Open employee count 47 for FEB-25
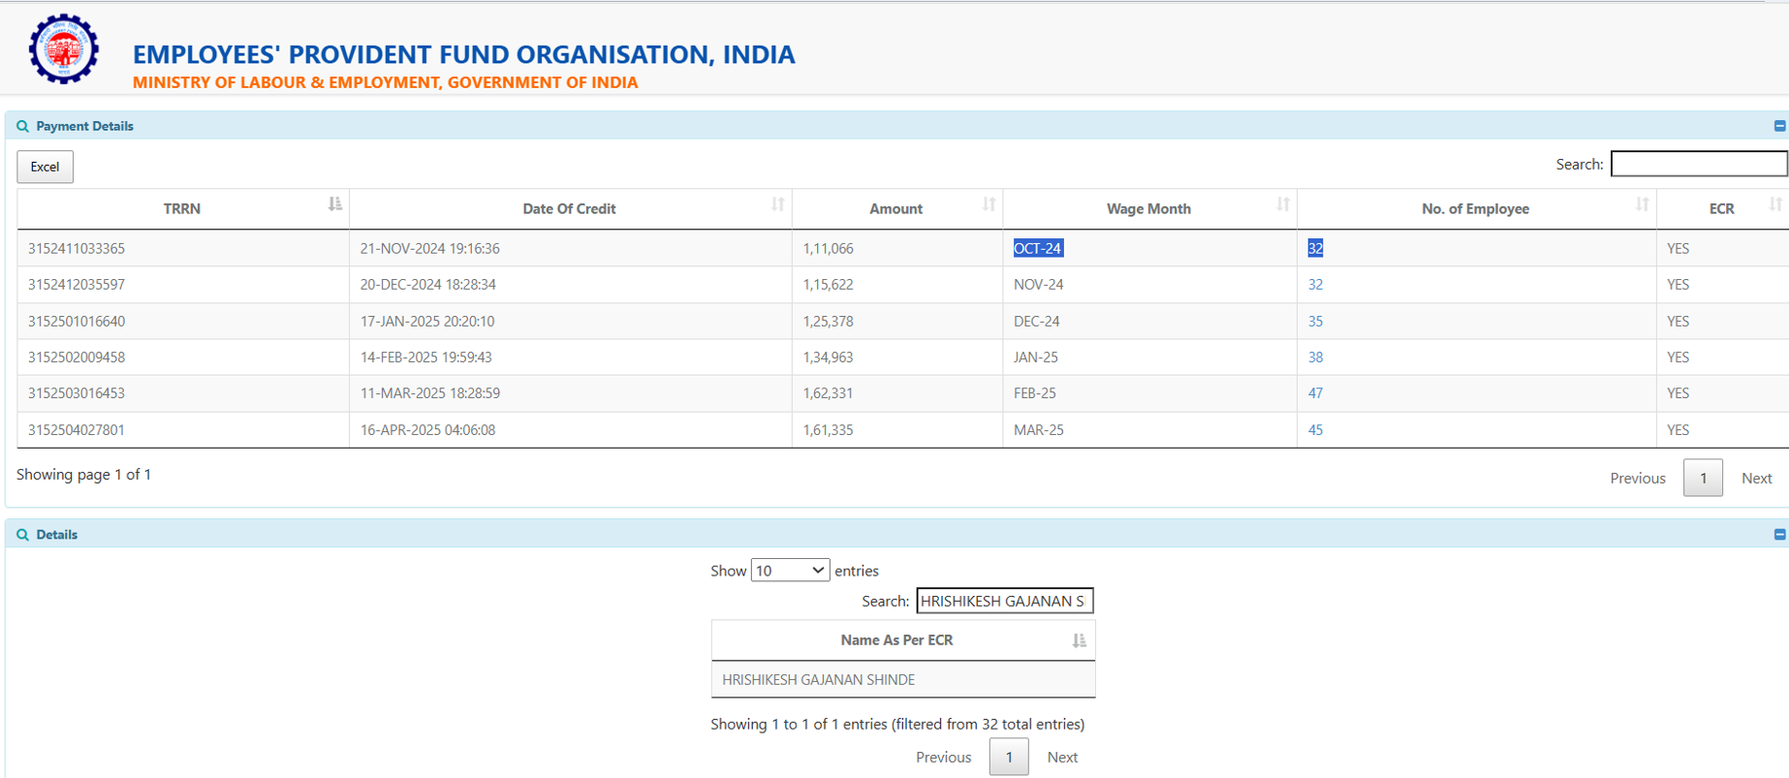Image resolution: width=1789 pixels, height=778 pixels. 1315,393
